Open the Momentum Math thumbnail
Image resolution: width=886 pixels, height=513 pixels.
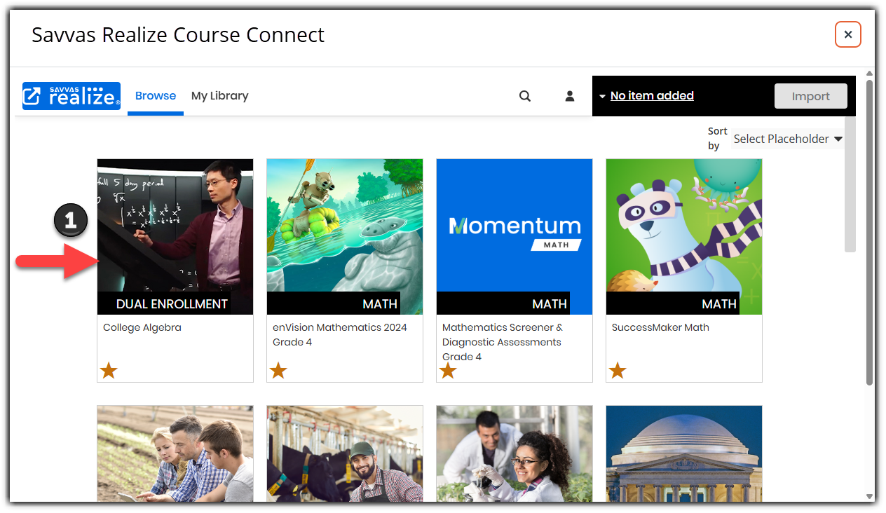pos(514,236)
